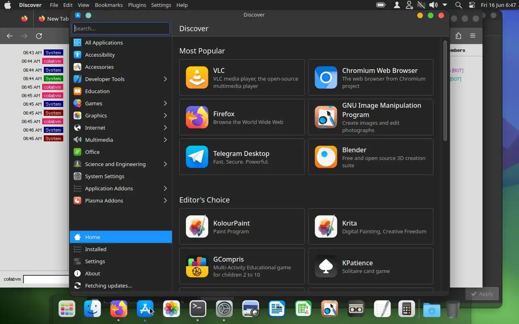Open the Firefox hamburger menu icon
The image size is (519, 324).
click(x=473, y=36)
